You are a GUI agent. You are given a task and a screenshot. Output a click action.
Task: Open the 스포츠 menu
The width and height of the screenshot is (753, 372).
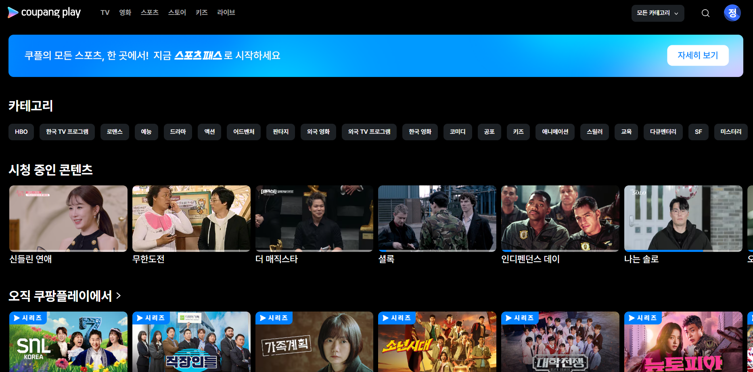(x=150, y=12)
